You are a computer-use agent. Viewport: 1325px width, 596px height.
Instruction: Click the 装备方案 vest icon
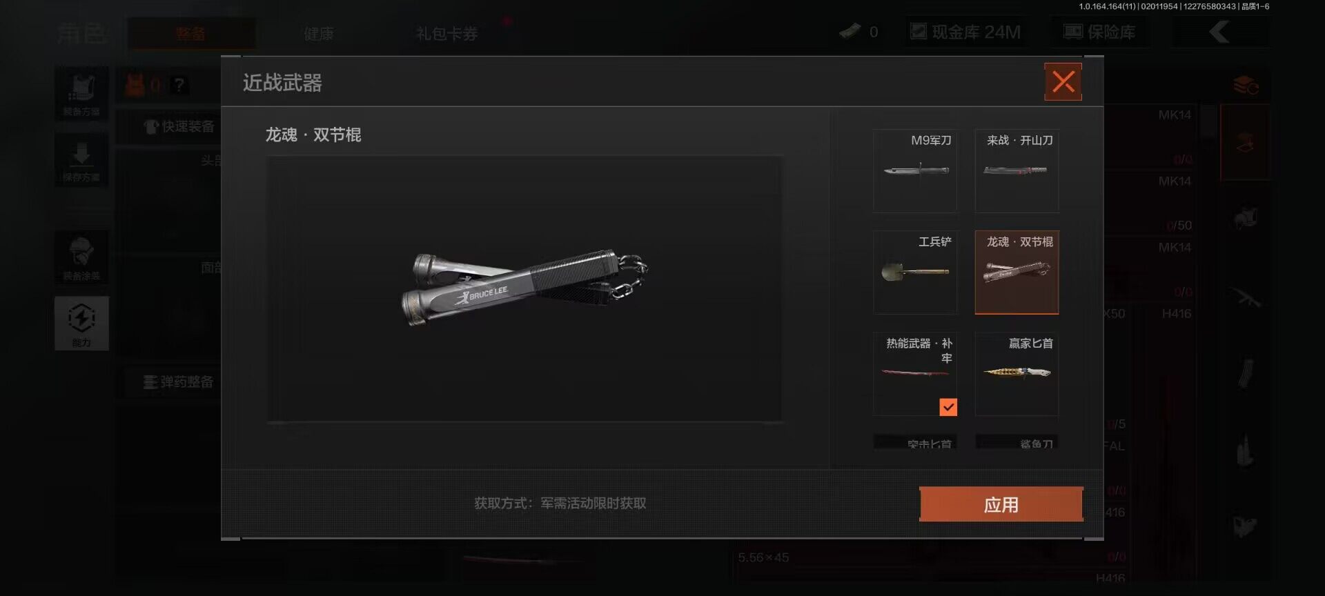pos(81,93)
